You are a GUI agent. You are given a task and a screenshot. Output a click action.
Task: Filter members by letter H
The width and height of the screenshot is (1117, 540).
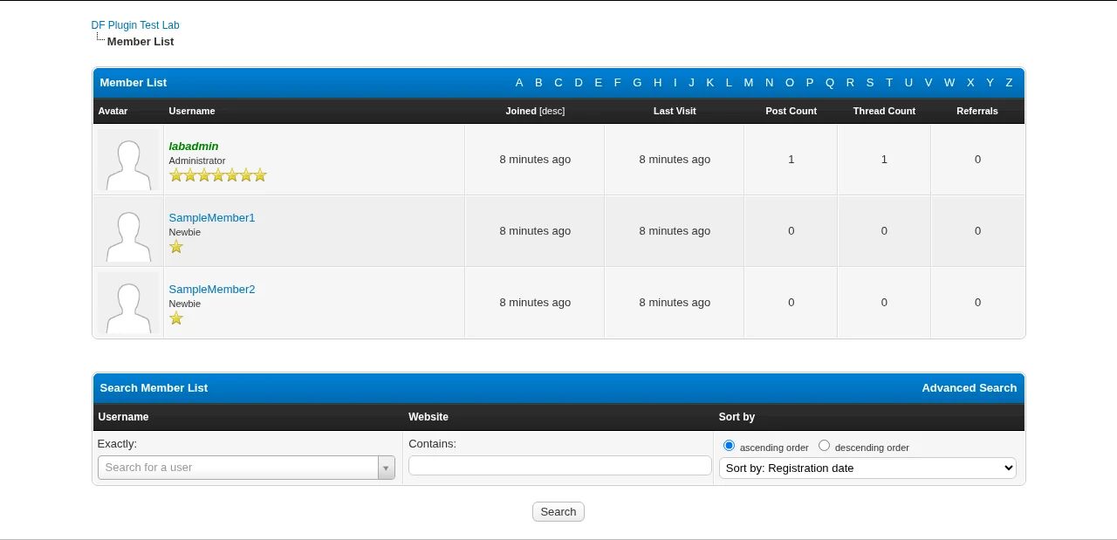pyautogui.click(x=657, y=83)
